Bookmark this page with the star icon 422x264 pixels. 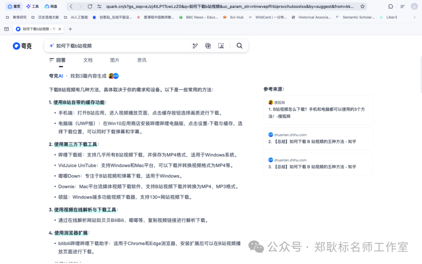pos(363,7)
